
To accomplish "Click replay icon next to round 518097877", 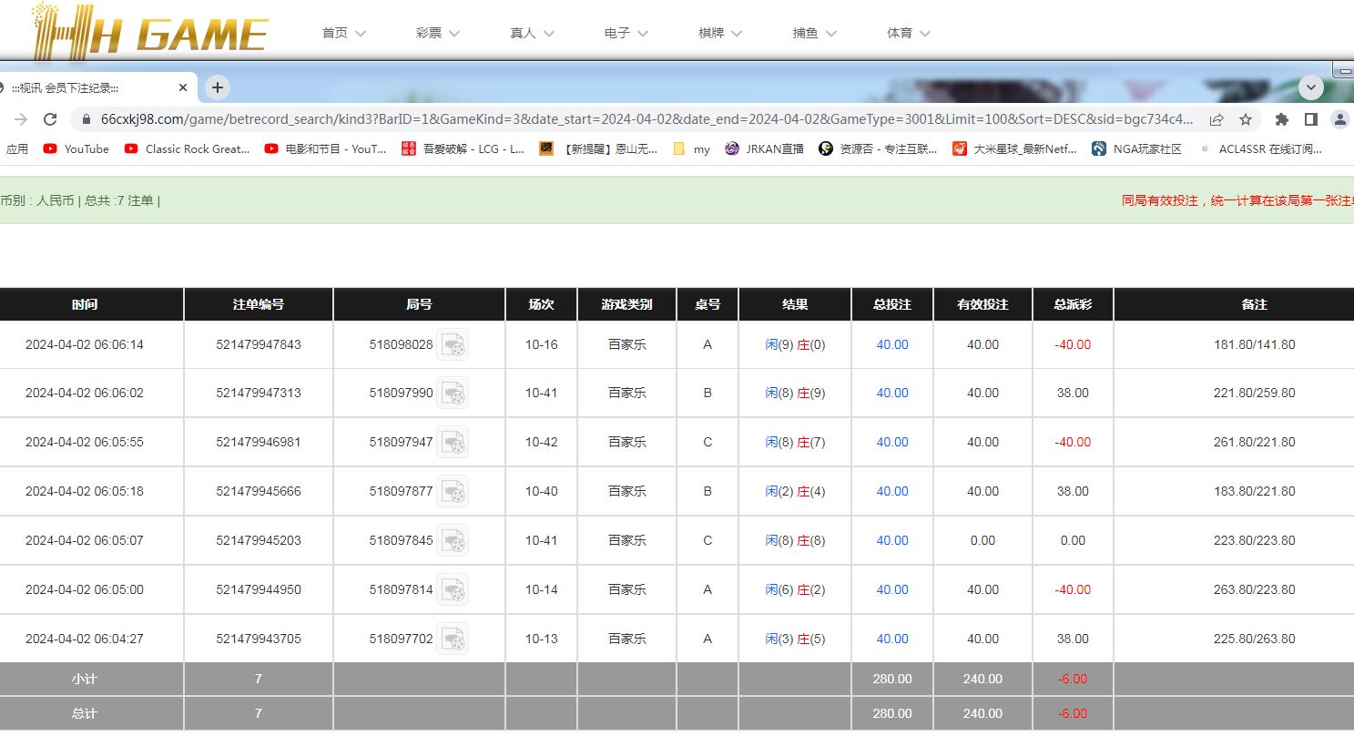I will pyautogui.click(x=453, y=491).
